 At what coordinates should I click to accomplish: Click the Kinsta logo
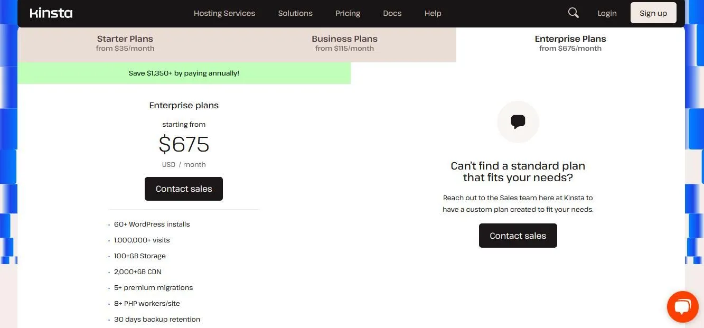tap(51, 13)
